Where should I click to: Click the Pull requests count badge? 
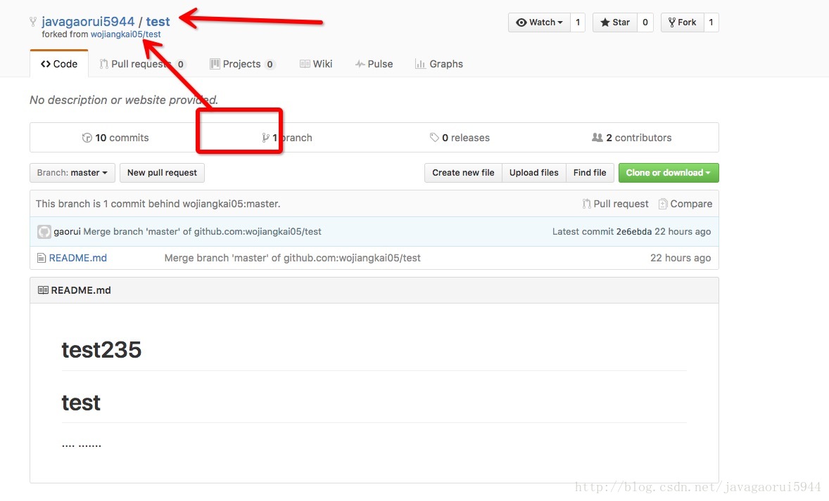(180, 65)
